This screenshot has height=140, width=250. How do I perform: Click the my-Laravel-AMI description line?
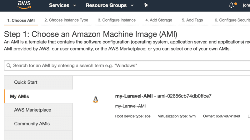(130, 106)
